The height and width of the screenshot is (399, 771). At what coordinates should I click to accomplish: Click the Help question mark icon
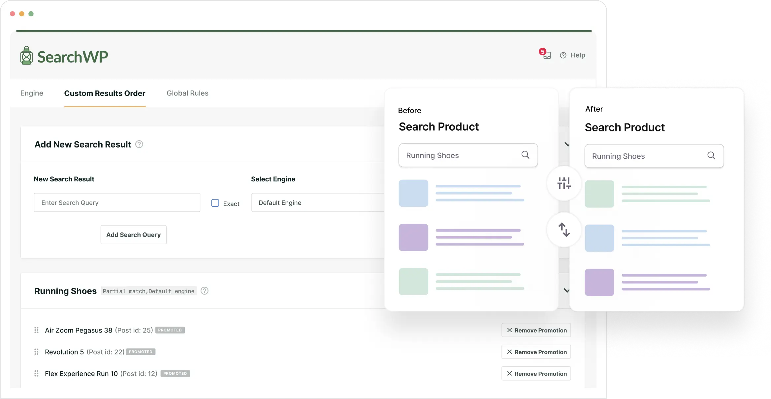tap(563, 55)
